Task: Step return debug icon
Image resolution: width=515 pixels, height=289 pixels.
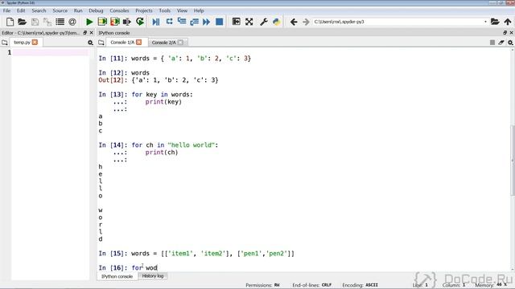Action: [x=194, y=22]
